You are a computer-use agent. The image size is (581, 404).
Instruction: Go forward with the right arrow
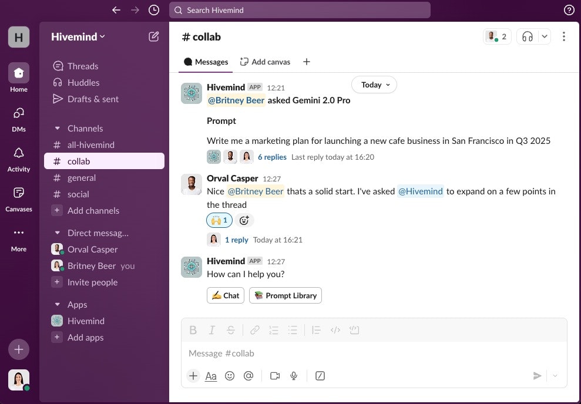[135, 10]
